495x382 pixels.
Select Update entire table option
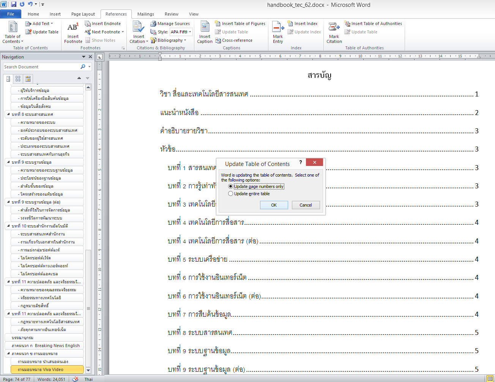point(231,194)
